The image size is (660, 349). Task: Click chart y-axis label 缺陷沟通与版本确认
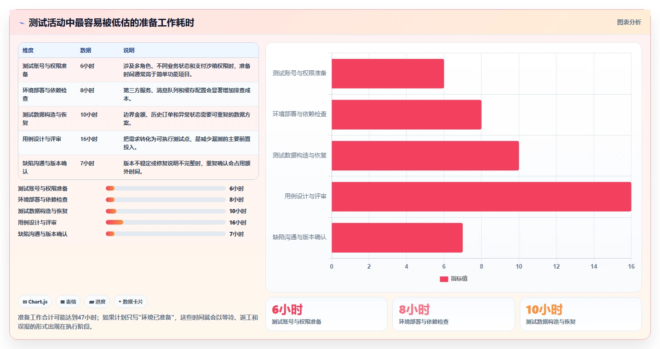[299, 237]
